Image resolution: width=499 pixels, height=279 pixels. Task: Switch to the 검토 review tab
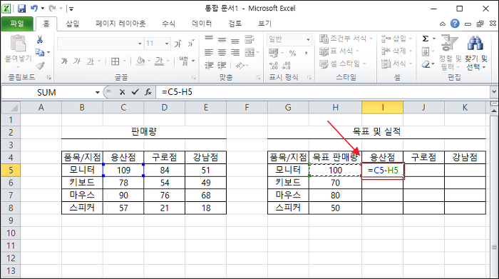pyautogui.click(x=235, y=24)
